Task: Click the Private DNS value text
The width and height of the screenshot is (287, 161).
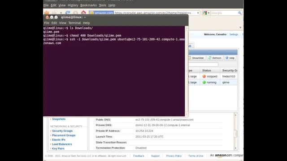Action: pos(163,125)
